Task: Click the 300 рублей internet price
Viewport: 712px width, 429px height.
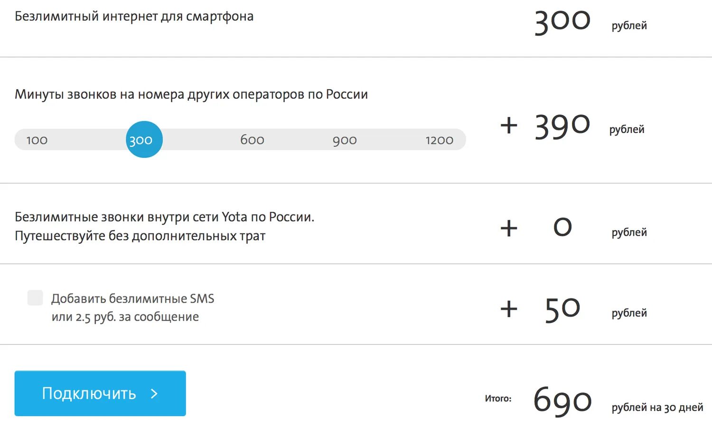Action: click(x=562, y=21)
